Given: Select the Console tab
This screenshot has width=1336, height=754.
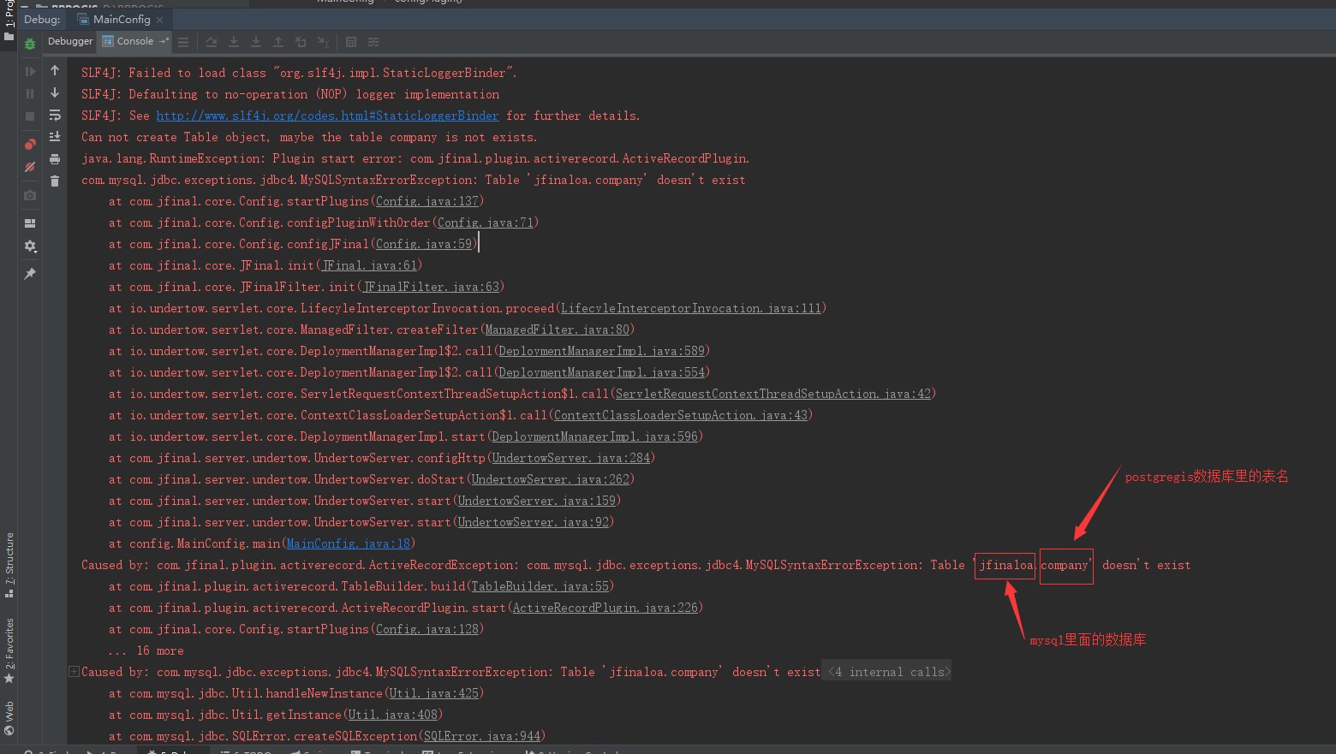Looking at the screenshot, I should click(x=135, y=41).
